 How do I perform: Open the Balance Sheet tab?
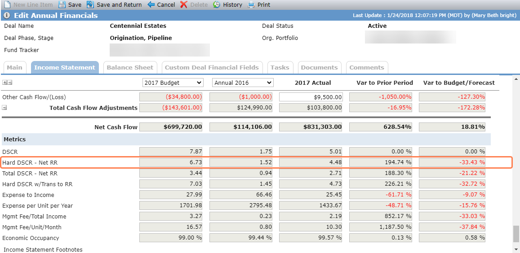tap(130, 68)
